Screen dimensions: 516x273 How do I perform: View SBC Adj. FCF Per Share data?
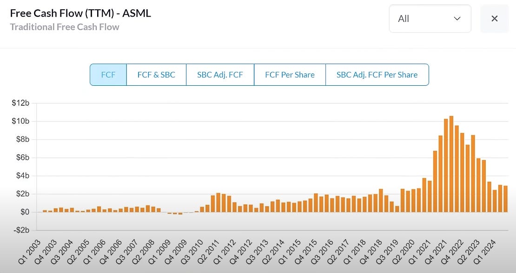377,74
